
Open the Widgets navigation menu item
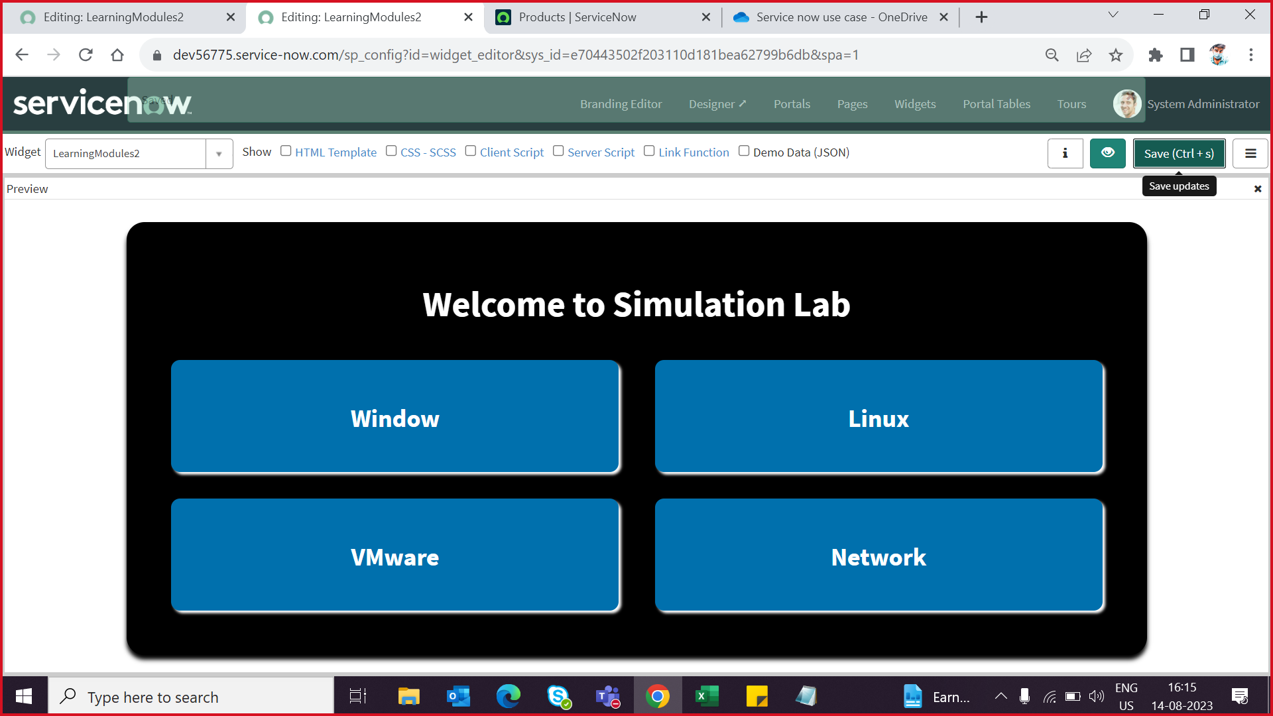point(915,103)
